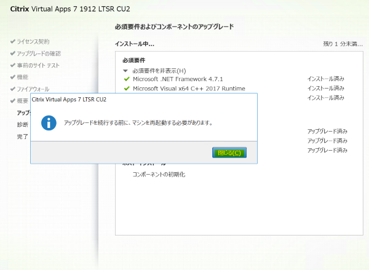Screen dimensions: 369x270
Task: Click the インストール済み status for .NET Framework 4.7.1
Action: (326, 79)
